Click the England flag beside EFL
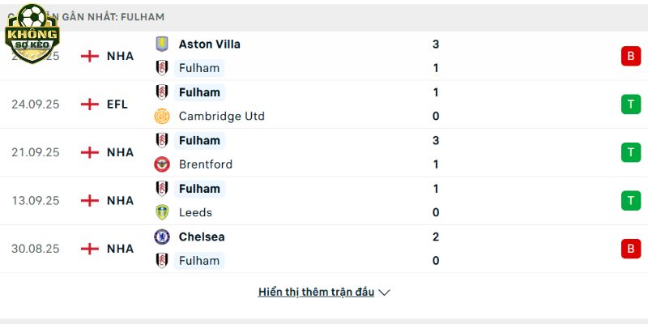648x324 pixels. pyautogui.click(x=89, y=104)
